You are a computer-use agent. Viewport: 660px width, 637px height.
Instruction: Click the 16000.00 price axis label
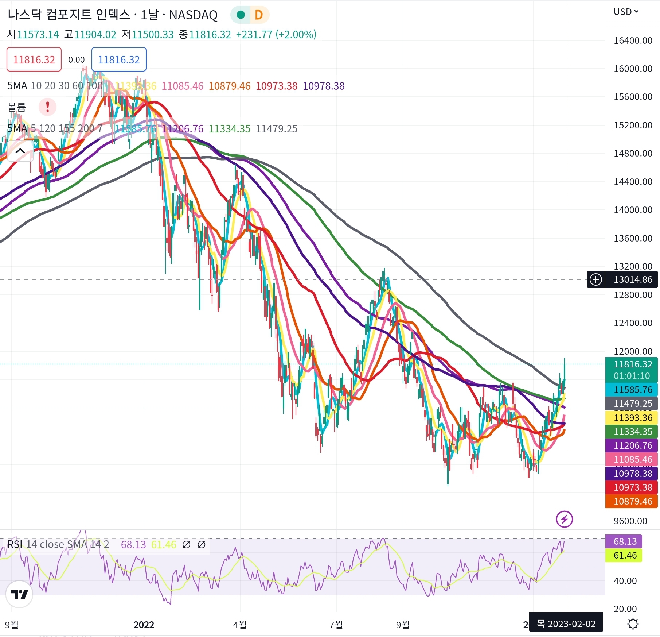[633, 69]
